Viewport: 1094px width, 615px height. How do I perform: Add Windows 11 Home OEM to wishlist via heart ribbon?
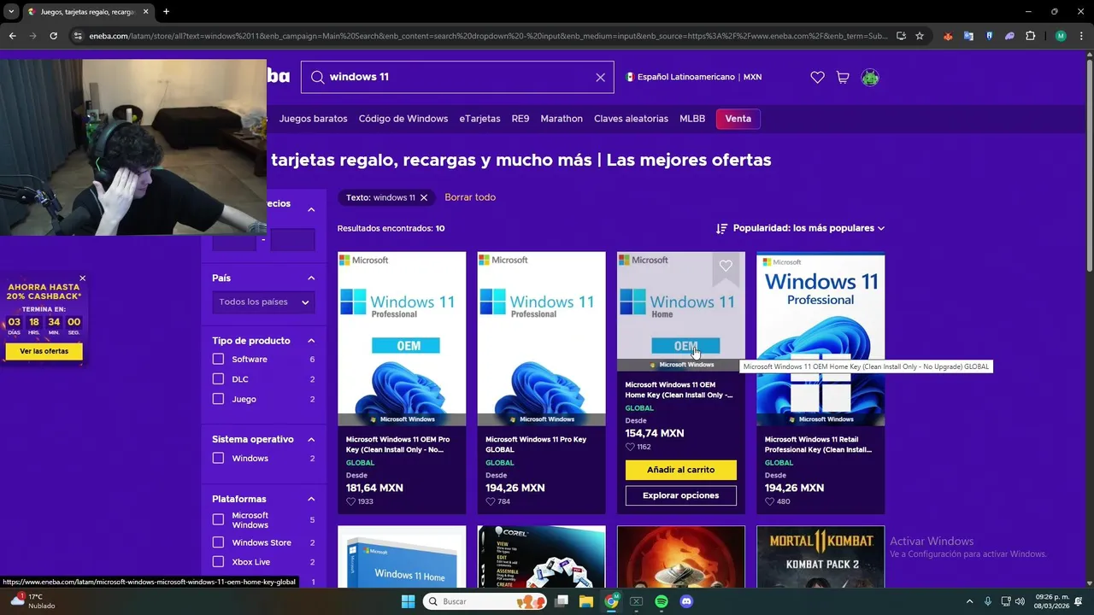pyautogui.click(x=726, y=266)
